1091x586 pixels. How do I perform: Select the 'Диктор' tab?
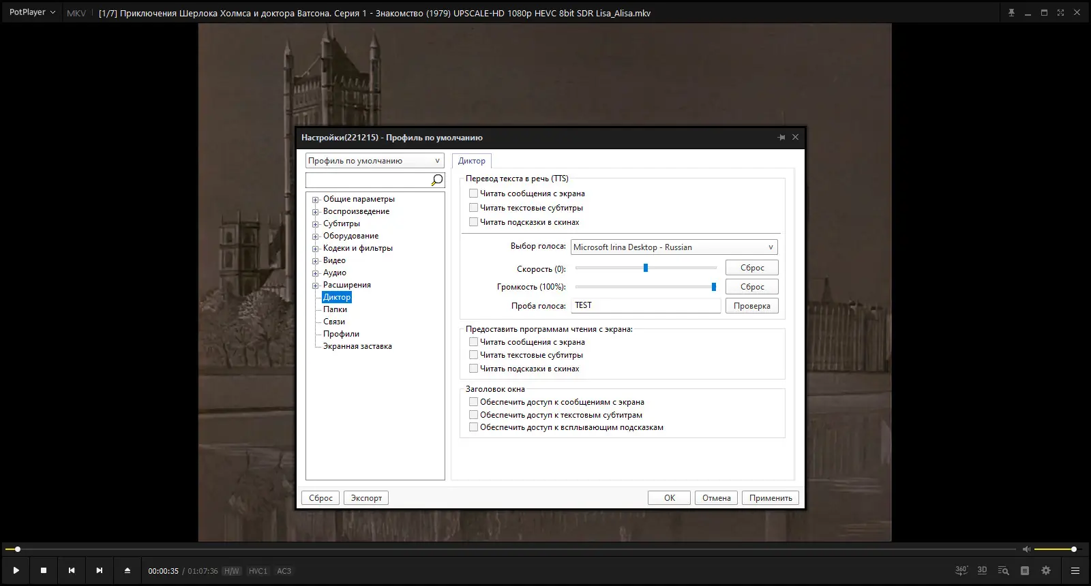pos(472,161)
